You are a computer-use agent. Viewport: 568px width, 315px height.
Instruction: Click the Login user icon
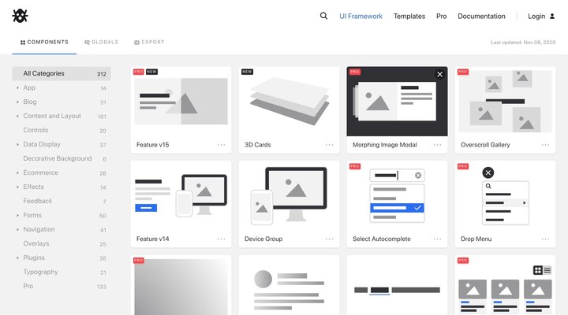click(552, 16)
